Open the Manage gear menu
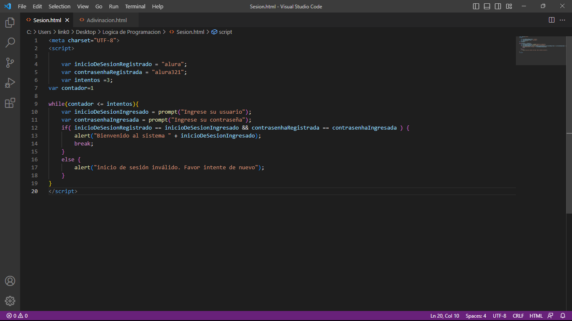 10,301
